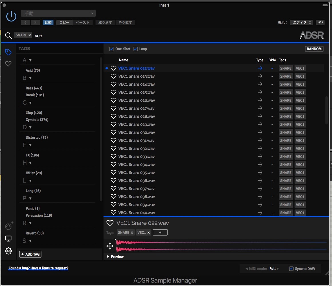The height and width of the screenshot is (286, 332).
Task: Switch to 比較 compare mode
Action: coord(48,22)
